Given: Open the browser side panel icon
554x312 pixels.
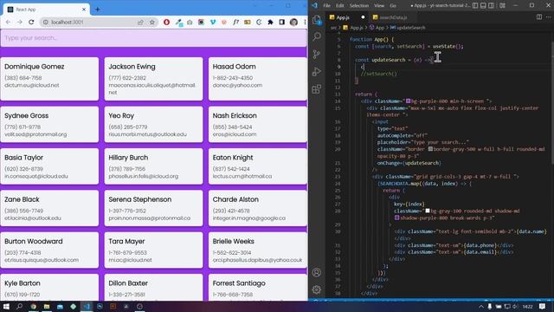Looking at the screenshot, I should (x=281, y=22).
